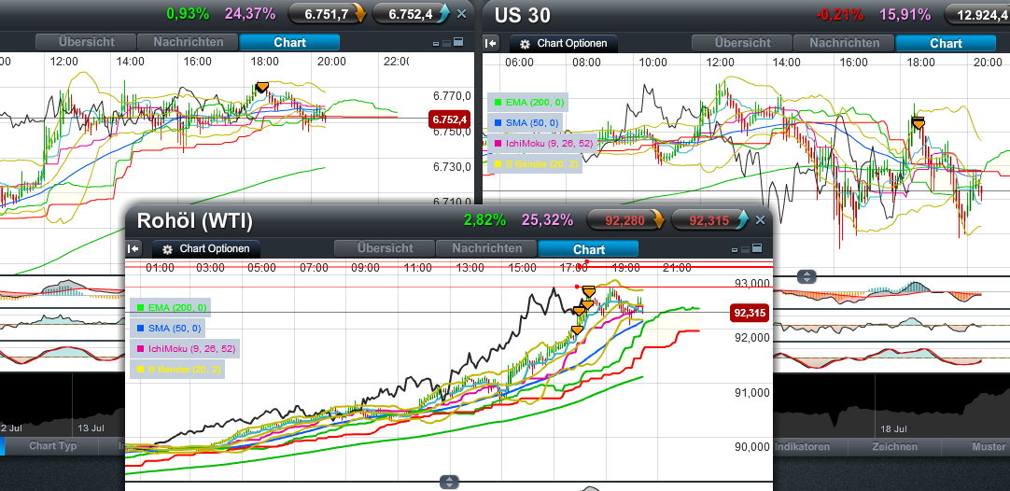Toggle IchiMoku (9, 26, 52) in Rohöl chart

[185, 348]
